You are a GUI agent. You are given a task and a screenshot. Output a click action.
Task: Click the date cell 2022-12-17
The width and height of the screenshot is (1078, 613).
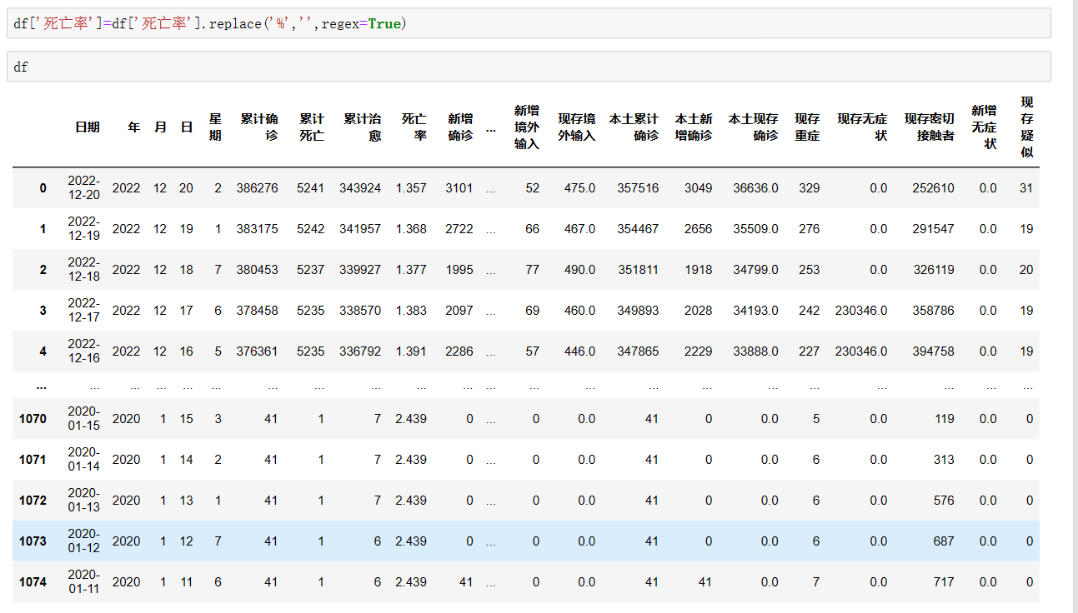[84, 311]
